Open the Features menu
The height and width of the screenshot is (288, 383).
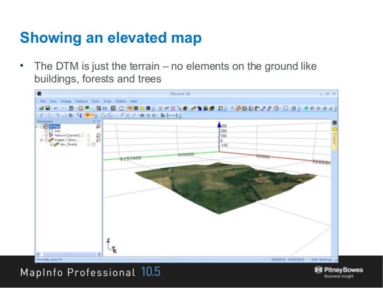pyautogui.click(x=81, y=101)
